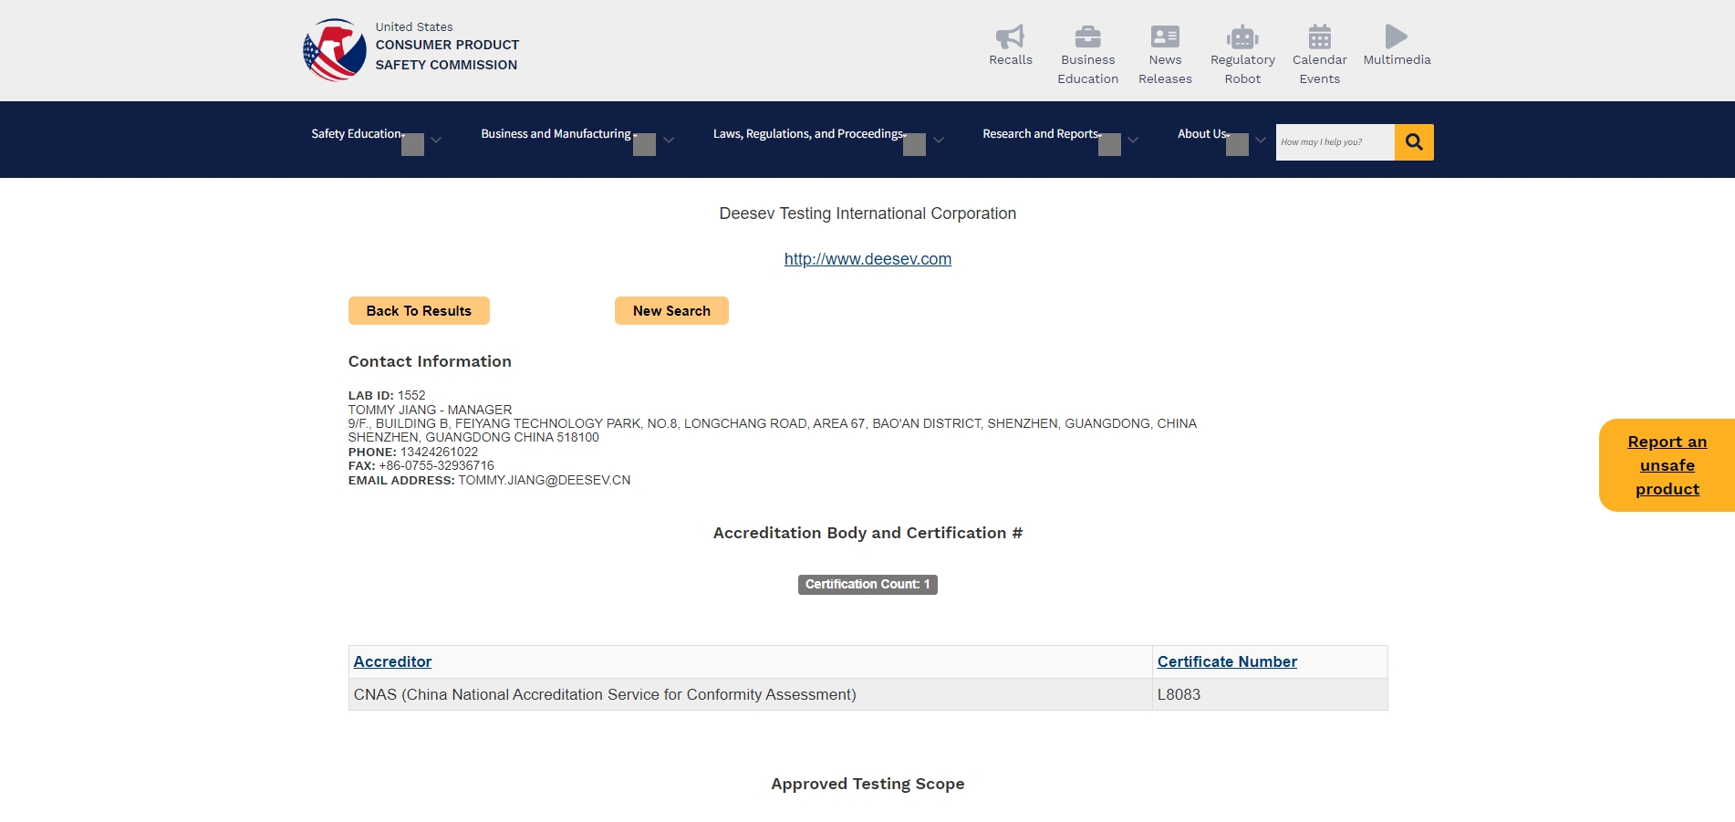This screenshot has width=1735, height=822.
Task: Click New Search button
Action: (x=671, y=311)
